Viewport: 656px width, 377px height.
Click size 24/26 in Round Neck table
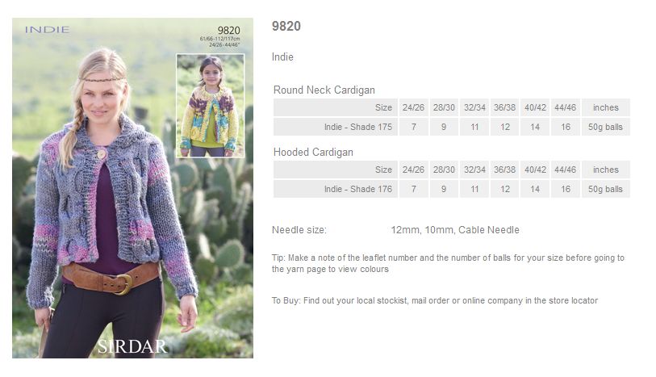[413, 107]
